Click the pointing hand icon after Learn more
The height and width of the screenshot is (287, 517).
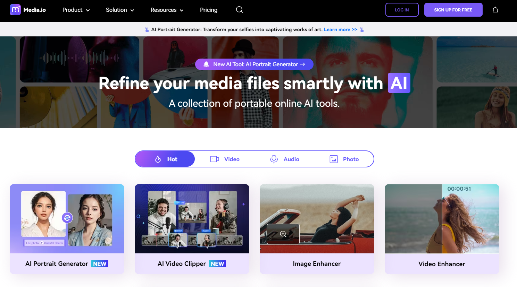tap(362, 29)
